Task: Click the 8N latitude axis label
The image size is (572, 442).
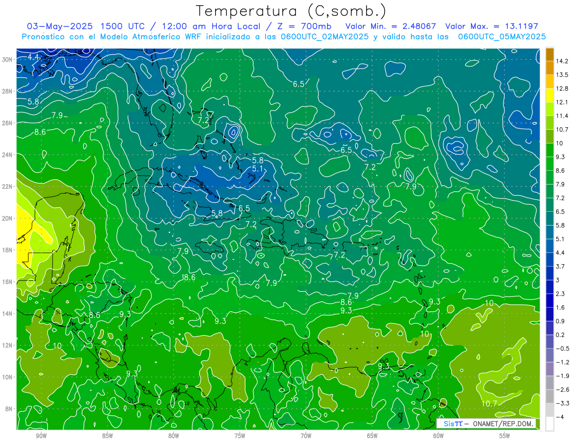Action: [x=10, y=409]
